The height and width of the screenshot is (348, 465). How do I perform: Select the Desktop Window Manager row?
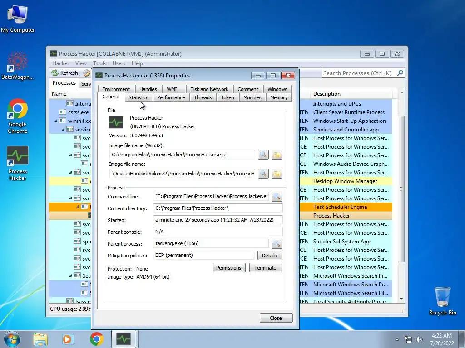(x=345, y=181)
